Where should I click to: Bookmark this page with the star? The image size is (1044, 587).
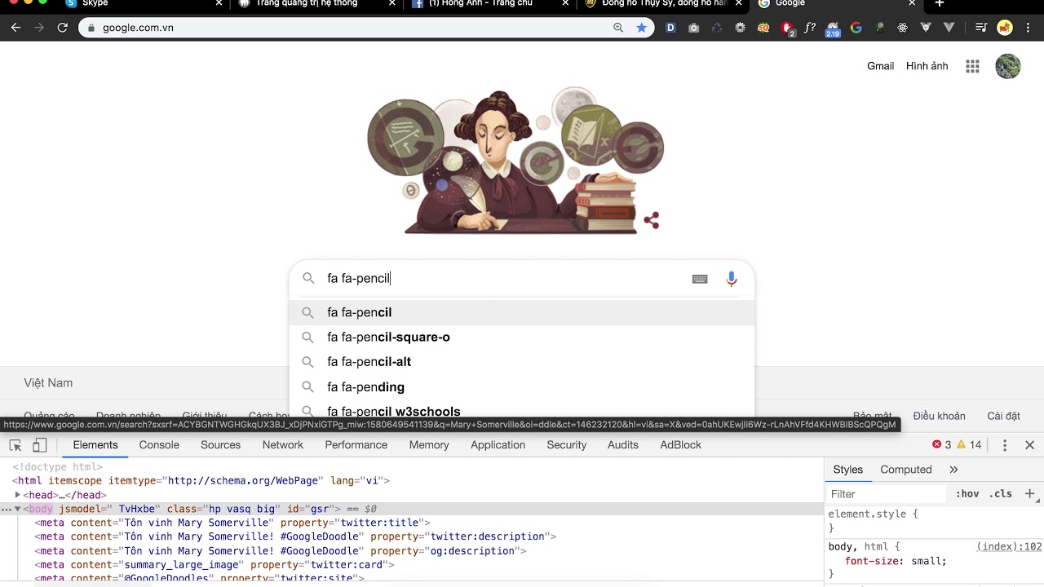pos(641,28)
